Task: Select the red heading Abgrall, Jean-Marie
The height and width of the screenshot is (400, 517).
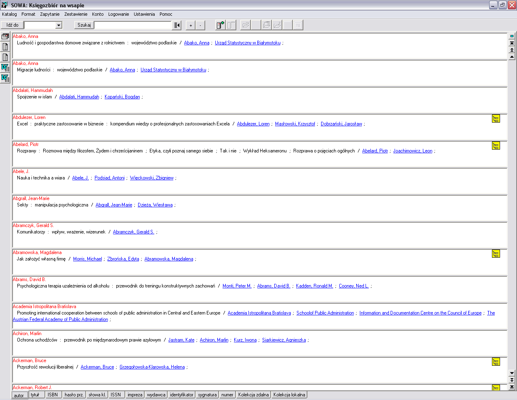Action: point(31,198)
